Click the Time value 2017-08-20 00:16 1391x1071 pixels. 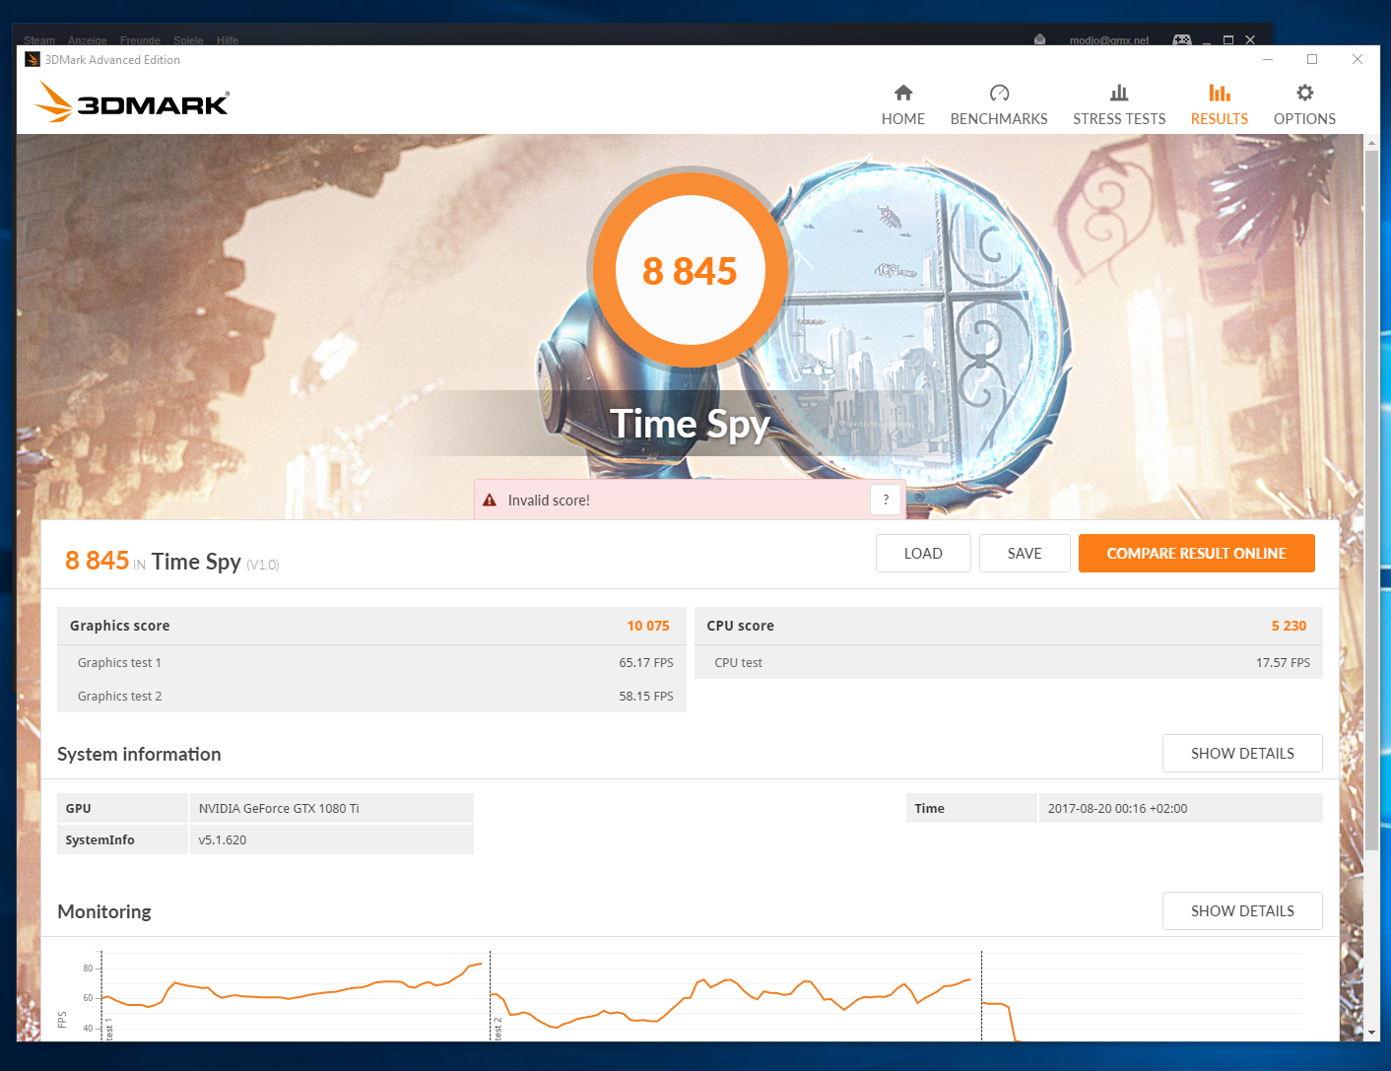coord(1117,808)
